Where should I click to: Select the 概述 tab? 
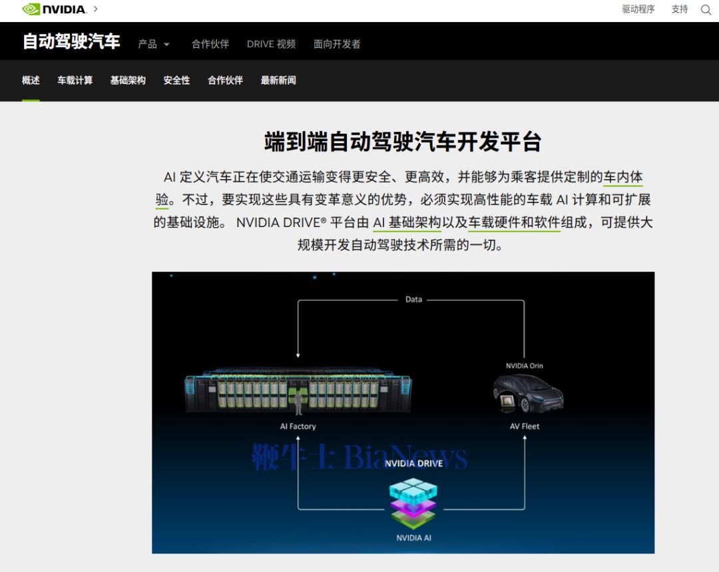point(31,81)
